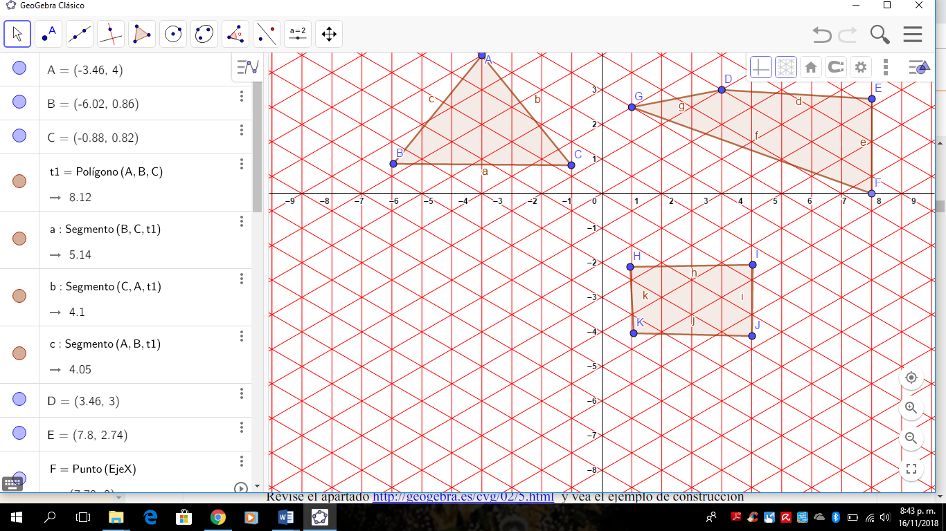The height and width of the screenshot is (531, 946).
Task: Select the Slider tool
Action: 297,33
